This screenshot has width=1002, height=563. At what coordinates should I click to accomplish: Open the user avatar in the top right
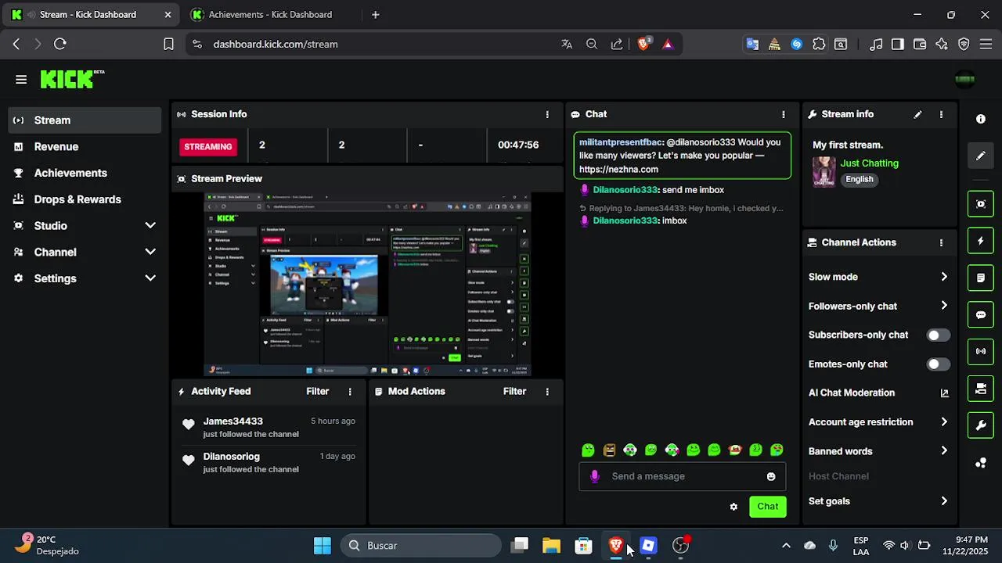coord(965,79)
